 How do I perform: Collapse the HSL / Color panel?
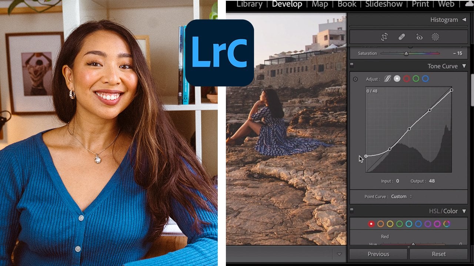(x=464, y=211)
